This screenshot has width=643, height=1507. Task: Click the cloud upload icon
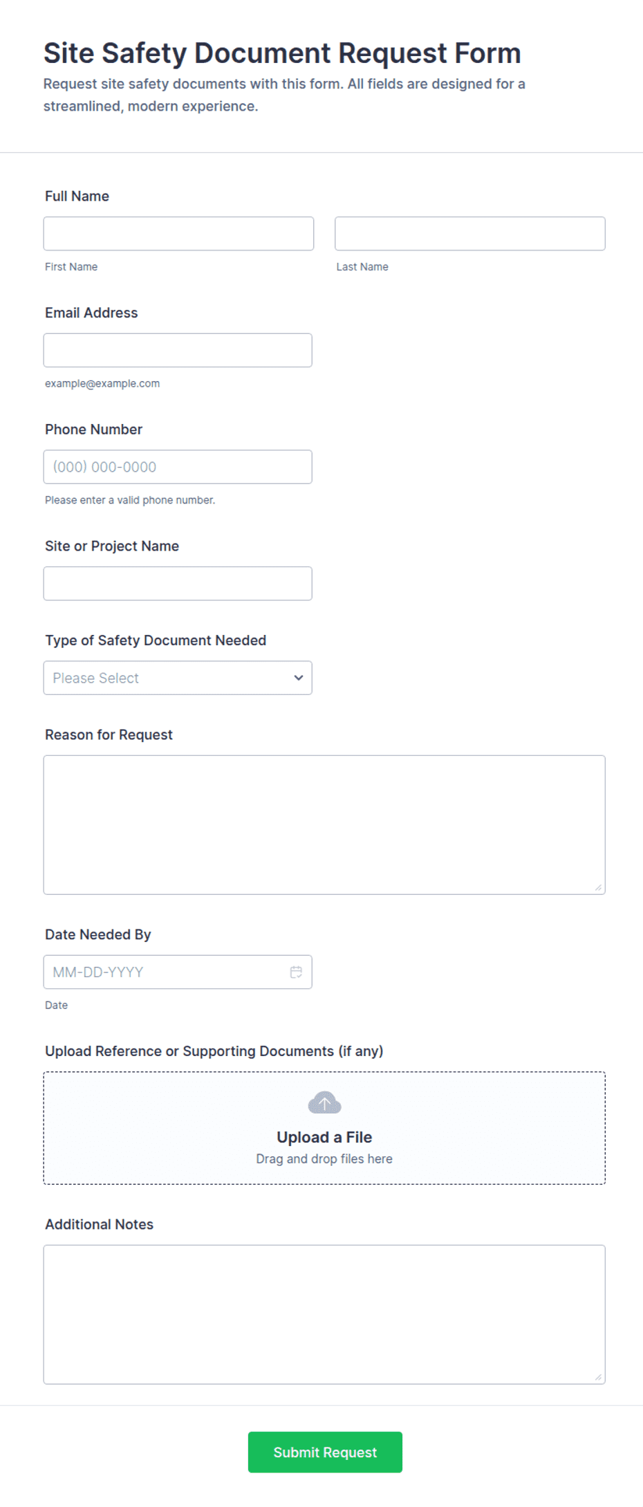tap(324, 1102)
